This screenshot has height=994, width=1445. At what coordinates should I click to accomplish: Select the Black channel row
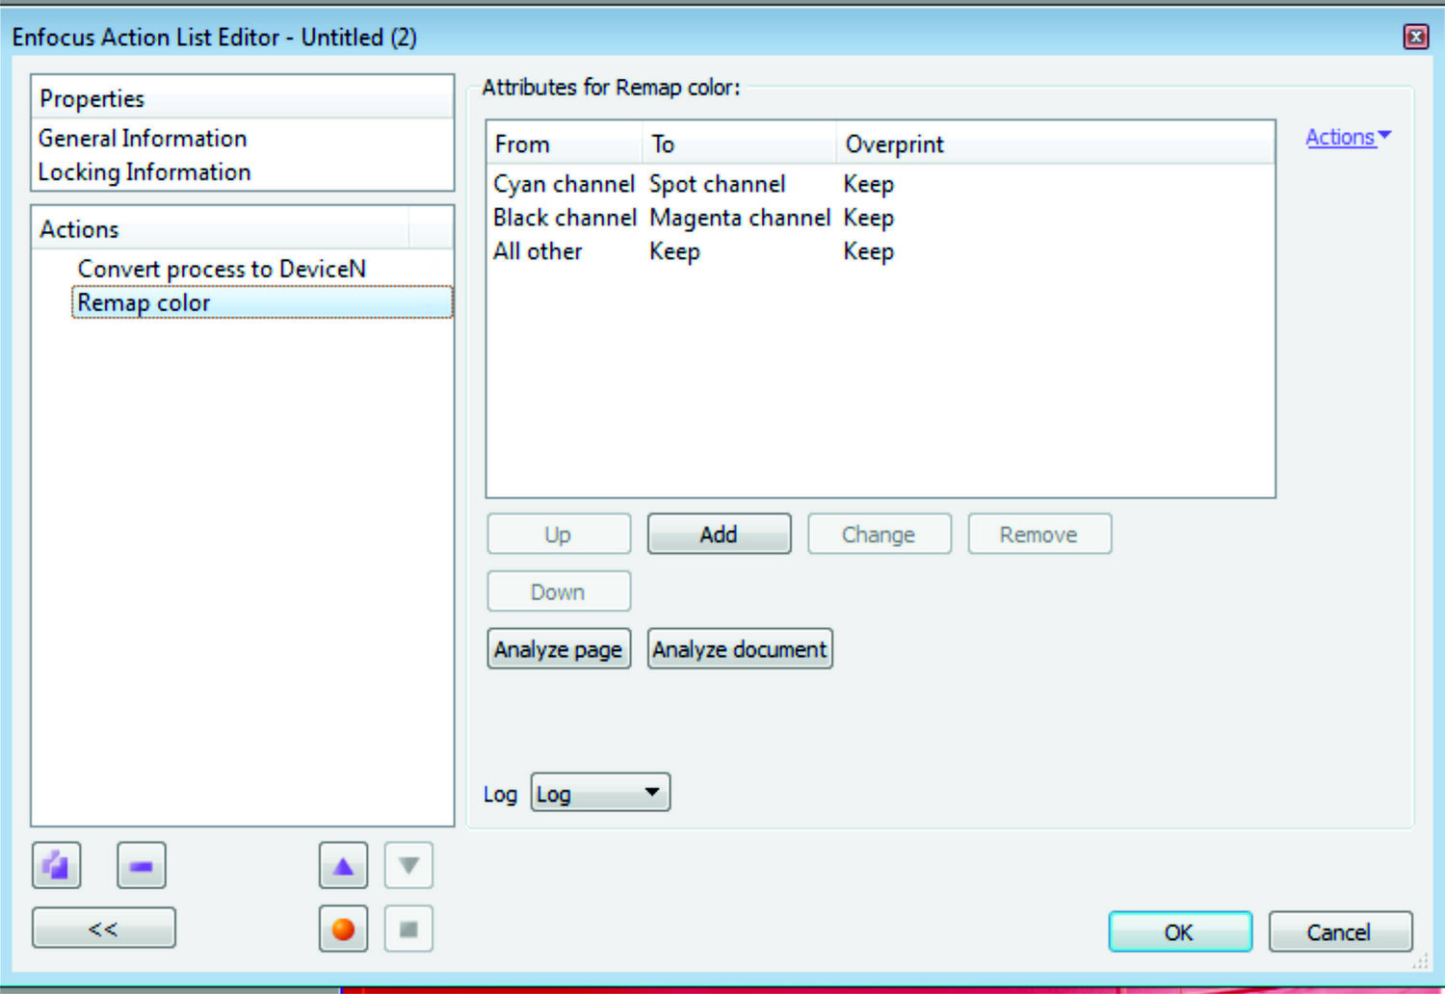point(880,218)
